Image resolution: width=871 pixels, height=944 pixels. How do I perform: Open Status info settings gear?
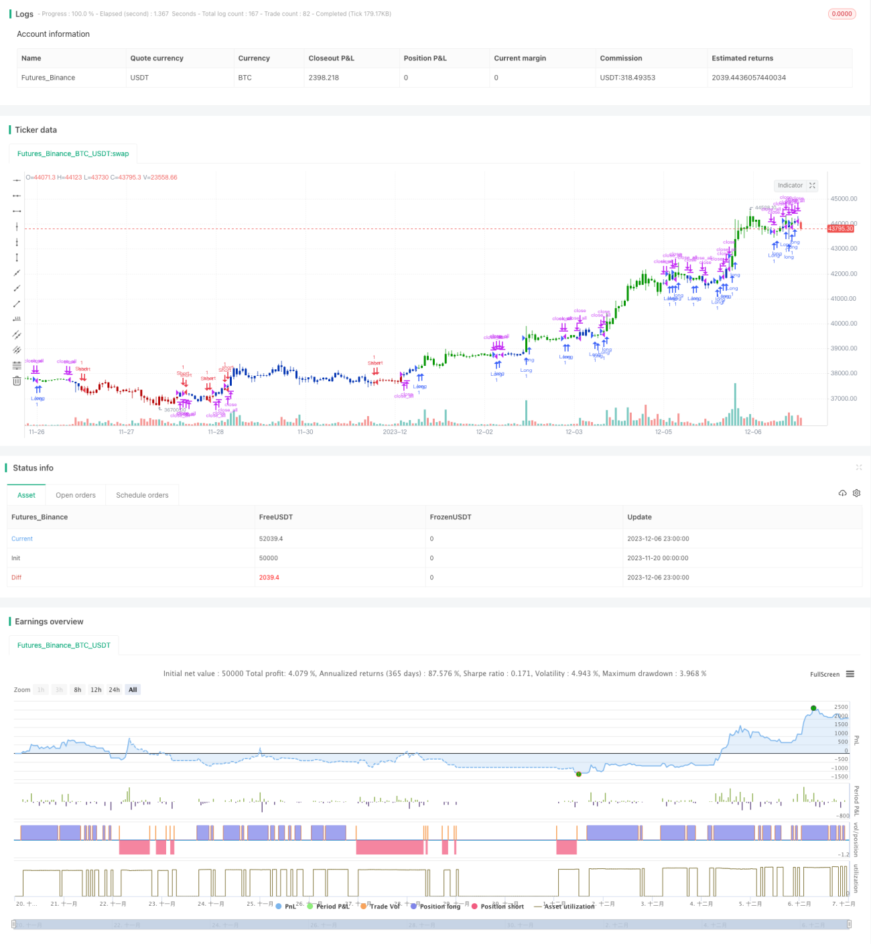pyautogui.click(x=856, y=493)
